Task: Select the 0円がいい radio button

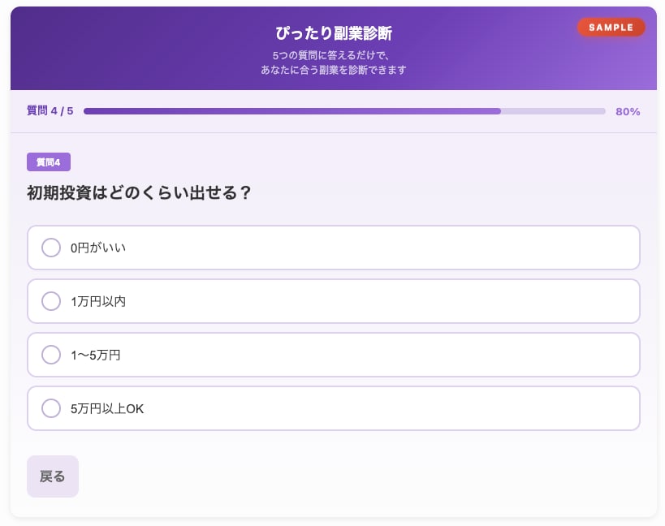Action: [x=51, y=248]
